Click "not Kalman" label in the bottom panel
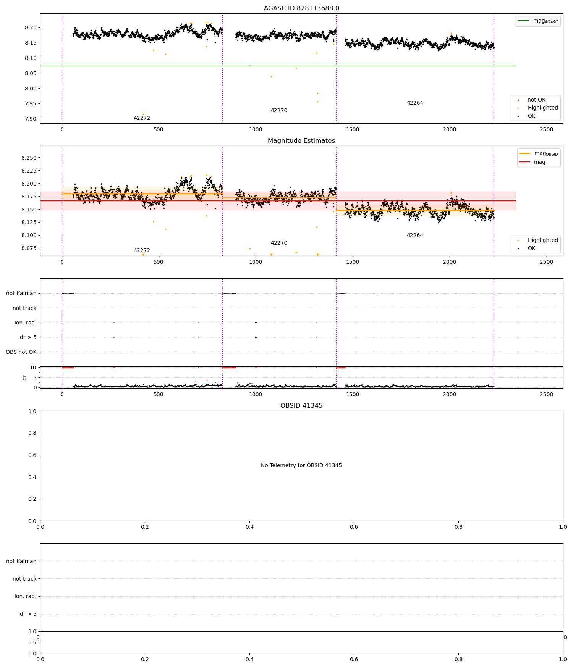573x668 pixels. pos(21,561)
